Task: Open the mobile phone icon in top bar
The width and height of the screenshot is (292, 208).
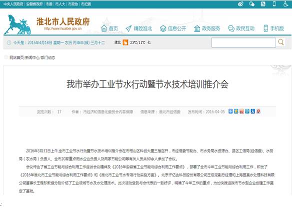Action: (x=274, y=4)
